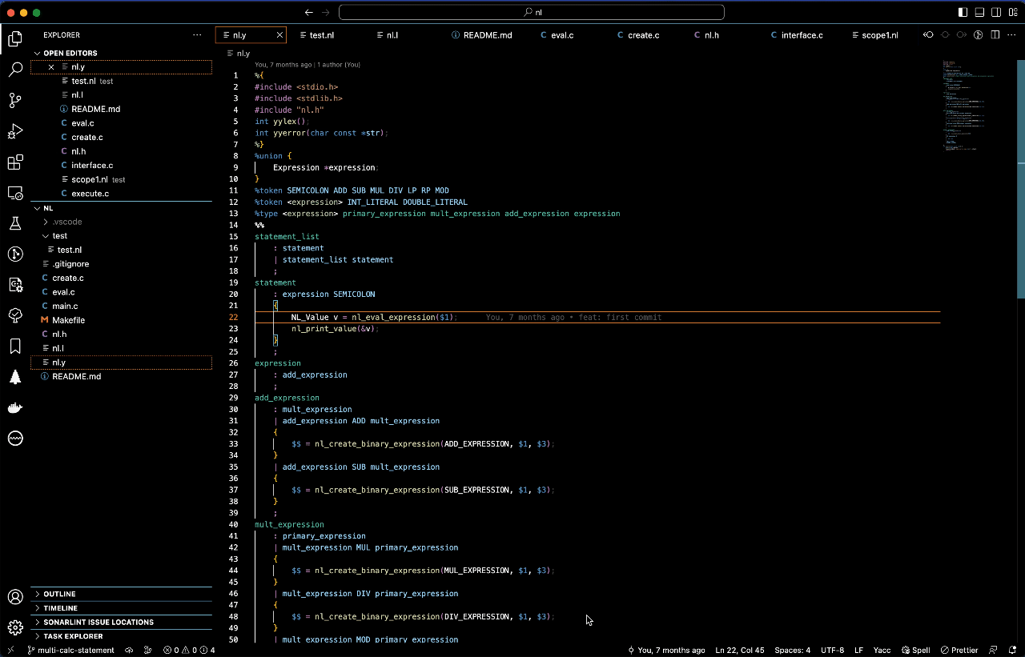Open editor more actions ellipsis
The image size is (1025, 657).
pyautogui.click(x=1012, y=35)
